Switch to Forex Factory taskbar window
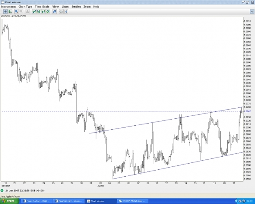Image resolution: width=255 pixels, height=204 pixels. pyautogui.click(x=36, y=201)
